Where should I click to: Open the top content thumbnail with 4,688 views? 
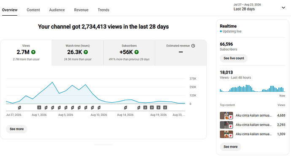click(x=226, y=115)
